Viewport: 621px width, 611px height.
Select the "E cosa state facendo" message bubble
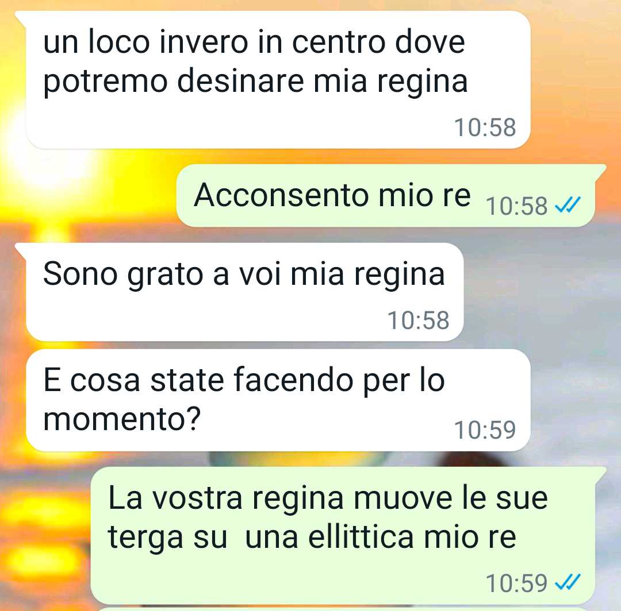click(x=278, y=400)
